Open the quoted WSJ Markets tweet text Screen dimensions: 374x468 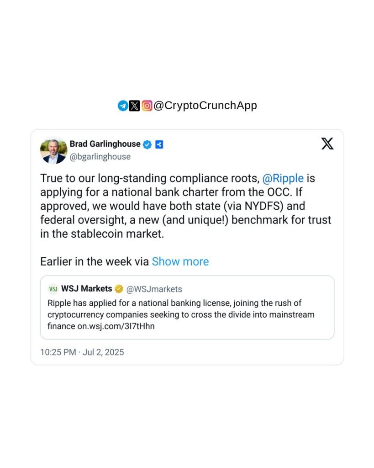181,314
